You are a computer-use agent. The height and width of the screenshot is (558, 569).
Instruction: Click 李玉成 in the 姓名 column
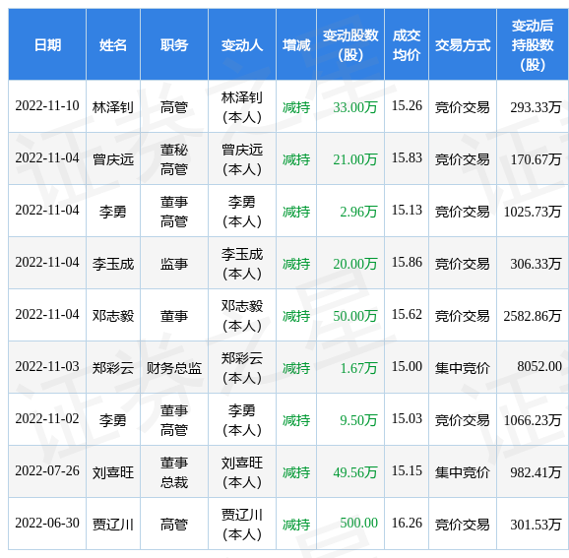coord(113,264)
